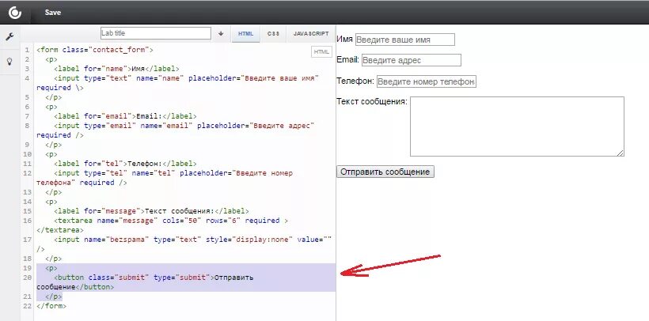
Task: Open the wrench settings icon
Action: [x=9, y=37]
